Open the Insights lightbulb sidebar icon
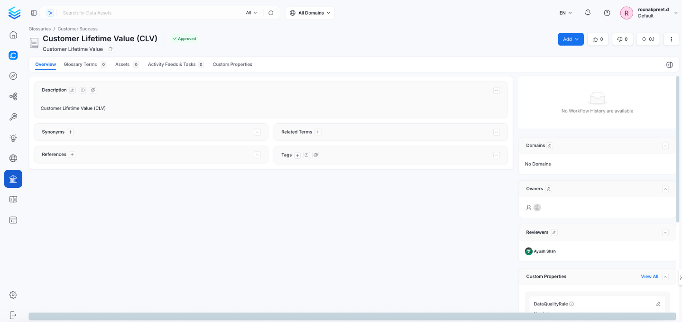682x322 pixels. [x=13, y=138]
